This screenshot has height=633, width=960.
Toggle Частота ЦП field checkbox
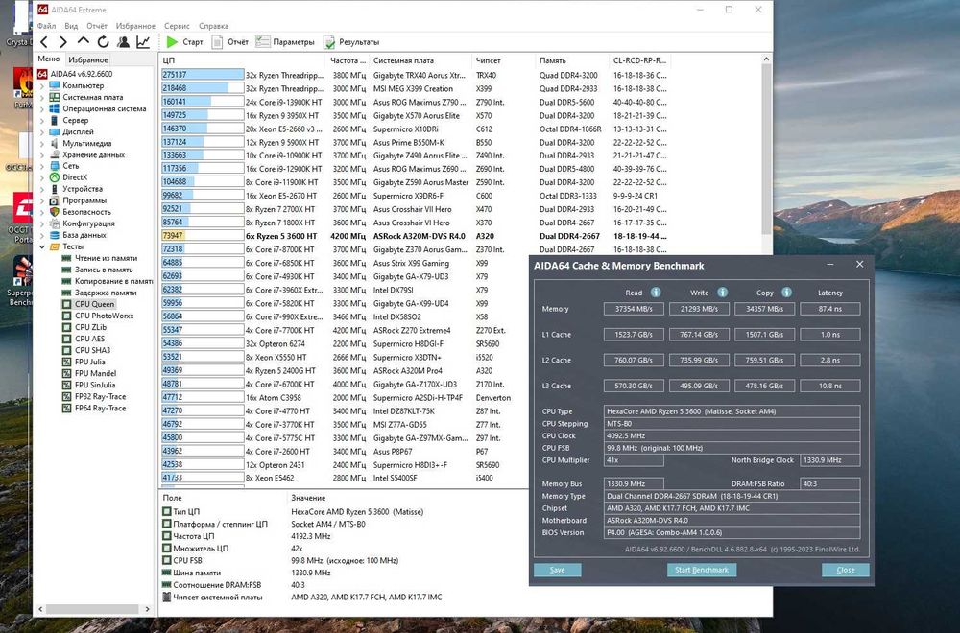(166, 536)
